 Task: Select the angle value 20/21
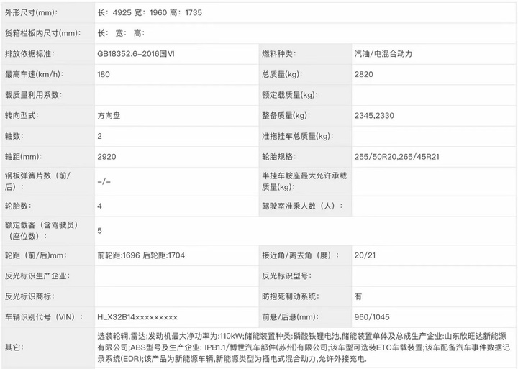(365, 255)
